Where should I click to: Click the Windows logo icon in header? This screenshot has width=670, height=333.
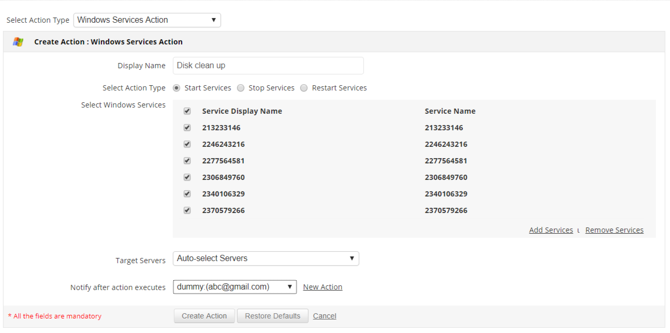18,42
